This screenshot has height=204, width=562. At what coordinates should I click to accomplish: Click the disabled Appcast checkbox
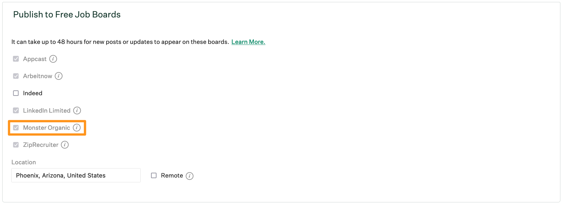(16, 59)
